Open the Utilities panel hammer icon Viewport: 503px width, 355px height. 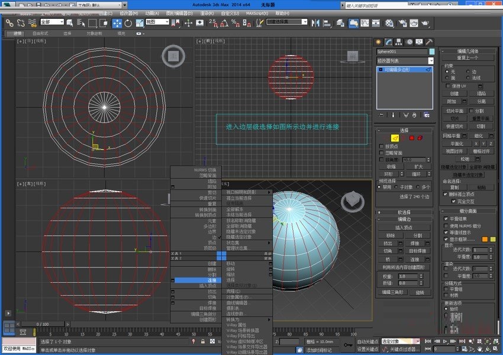point(429,42)
